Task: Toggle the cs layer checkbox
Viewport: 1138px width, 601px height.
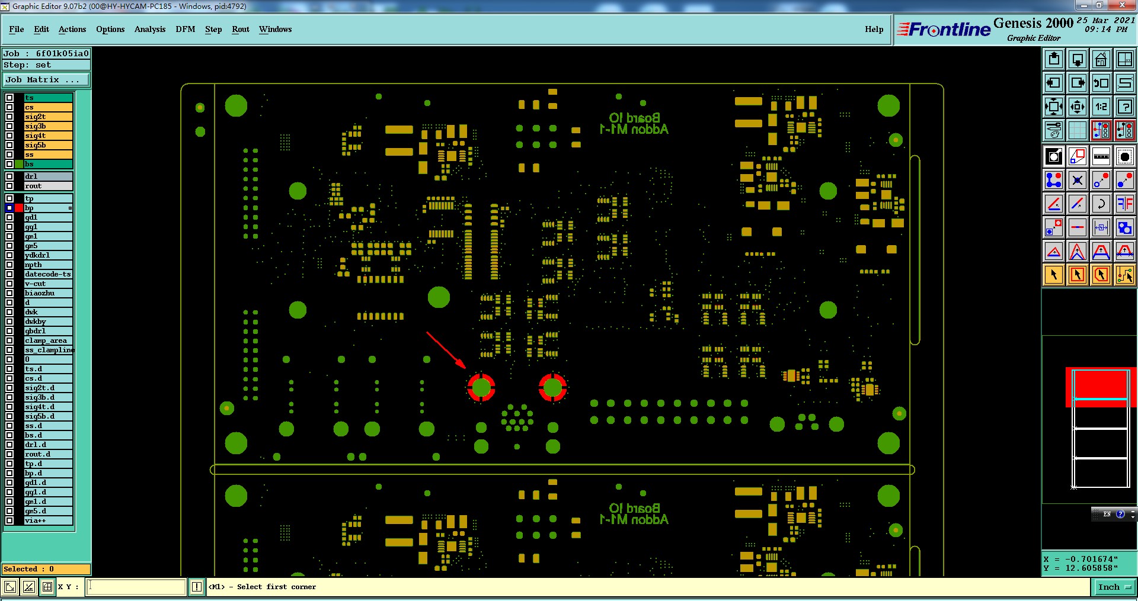Action: coord(9,107)
